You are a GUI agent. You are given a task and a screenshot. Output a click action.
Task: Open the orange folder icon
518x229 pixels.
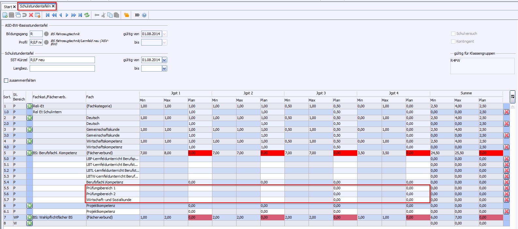[127, 15]
